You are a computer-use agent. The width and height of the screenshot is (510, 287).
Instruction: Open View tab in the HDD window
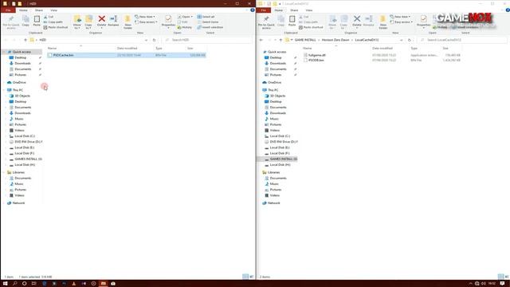53,10
